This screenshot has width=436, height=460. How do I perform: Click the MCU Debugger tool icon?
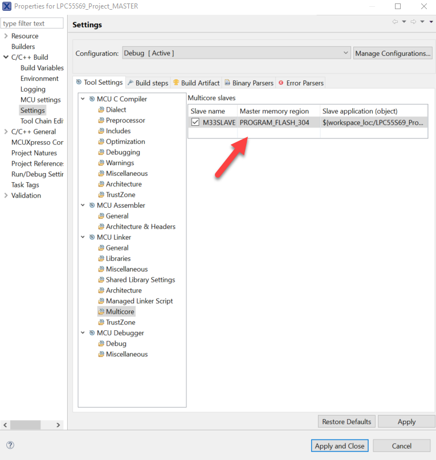point(92,332)
